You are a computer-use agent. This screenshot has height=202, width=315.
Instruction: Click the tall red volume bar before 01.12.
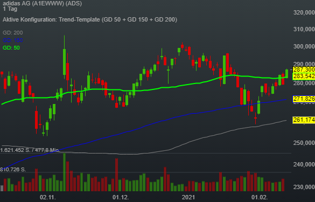(x=116, y=175)
